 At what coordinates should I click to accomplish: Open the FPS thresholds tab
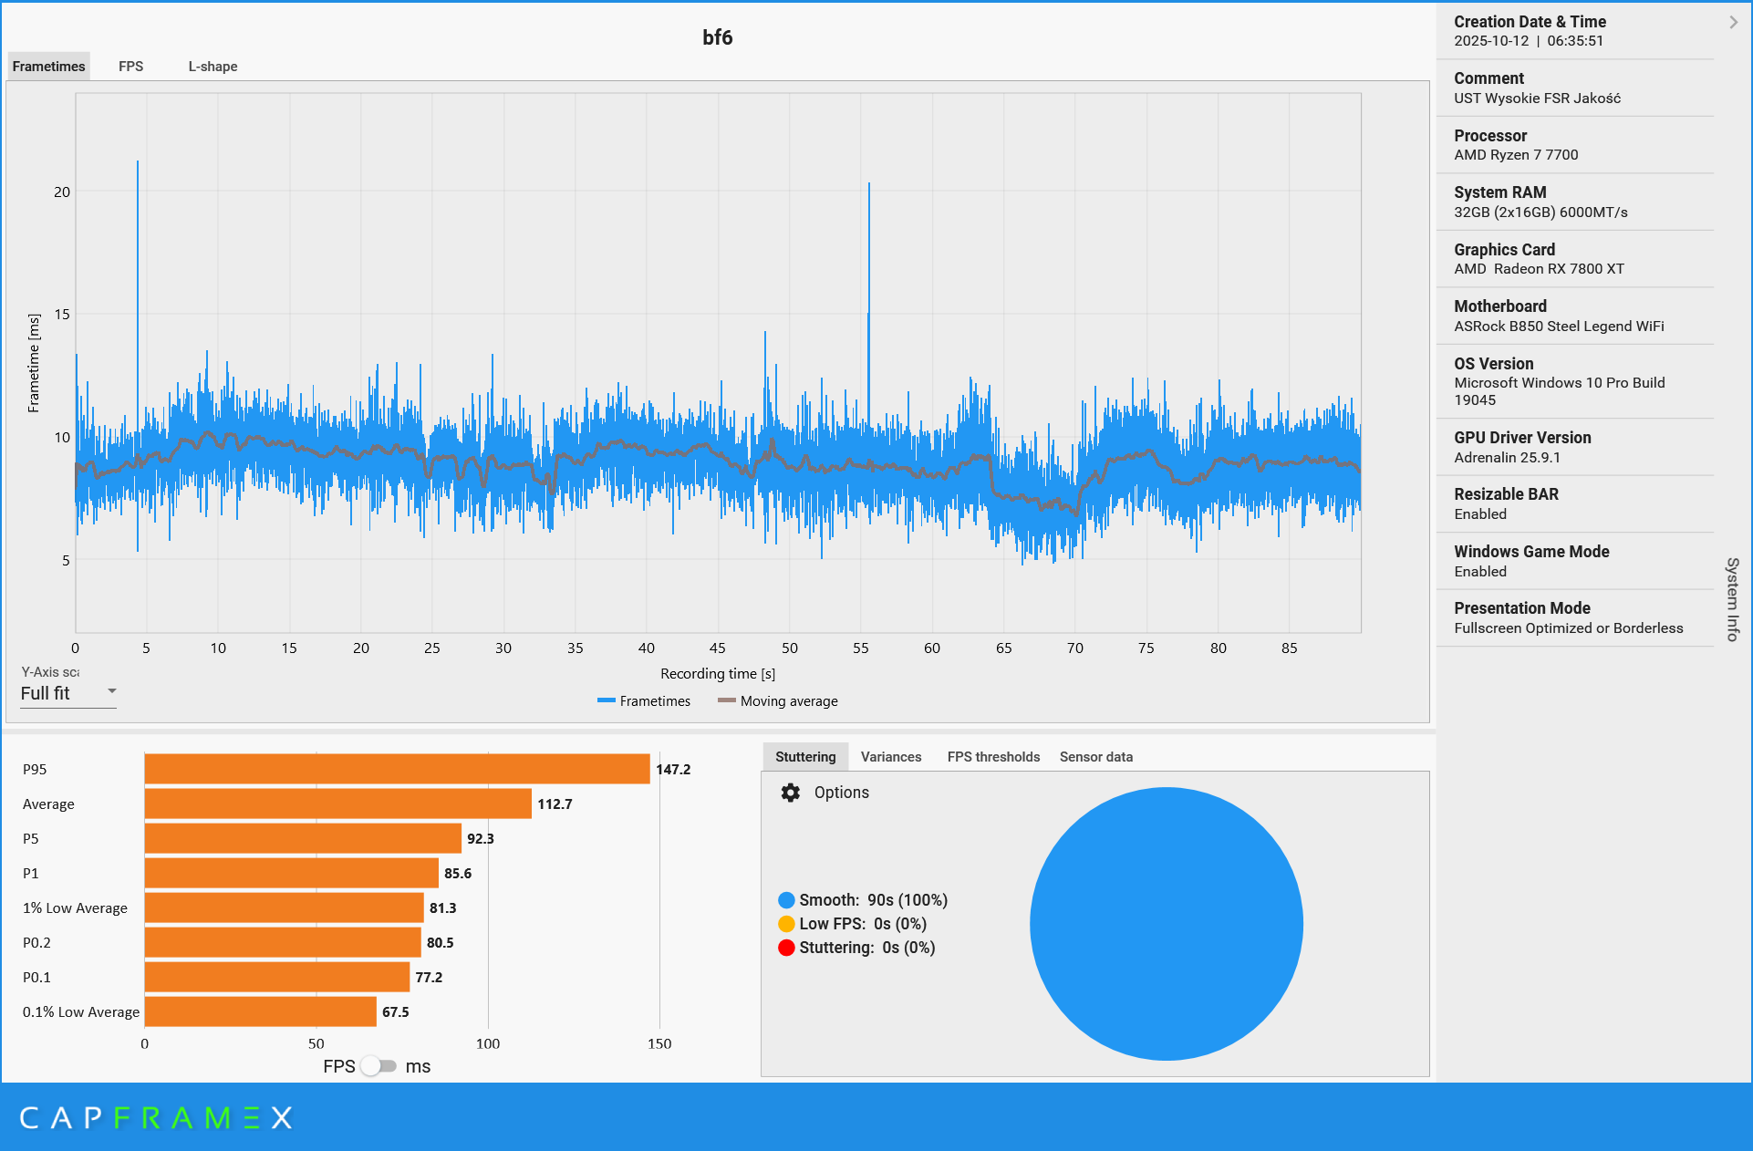(992, 757)
